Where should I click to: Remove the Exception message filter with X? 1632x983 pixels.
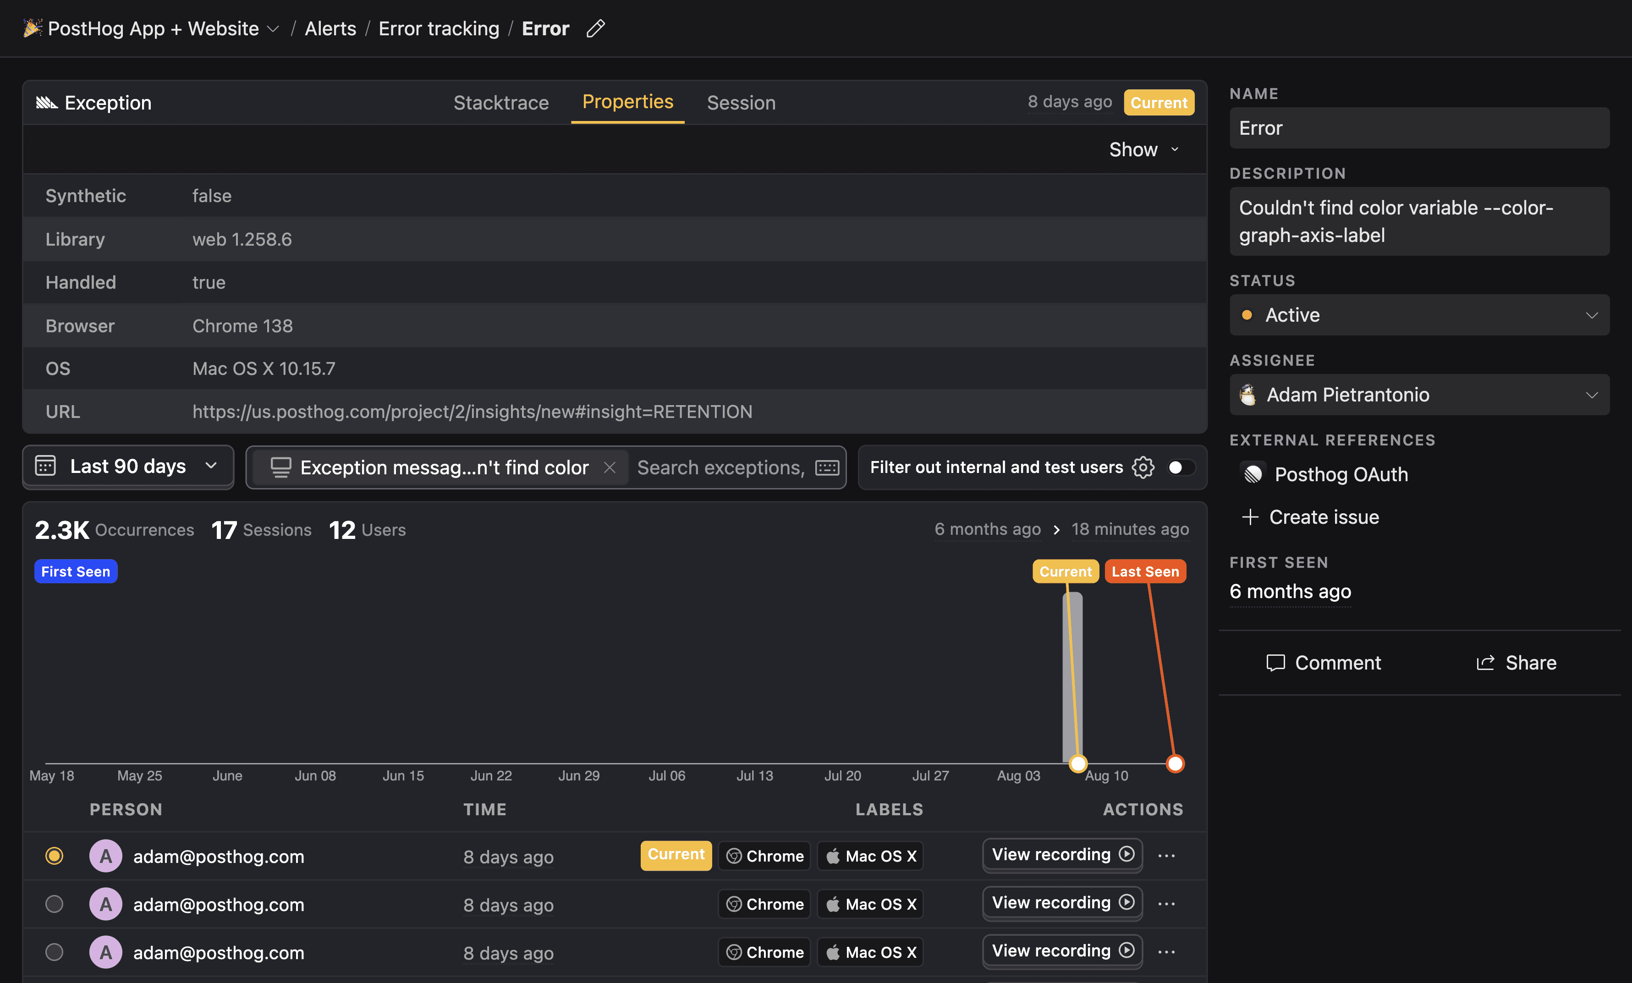point(610,467)
